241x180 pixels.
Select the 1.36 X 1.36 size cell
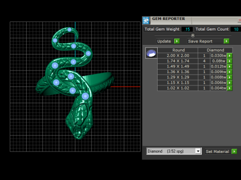(178, 72)
